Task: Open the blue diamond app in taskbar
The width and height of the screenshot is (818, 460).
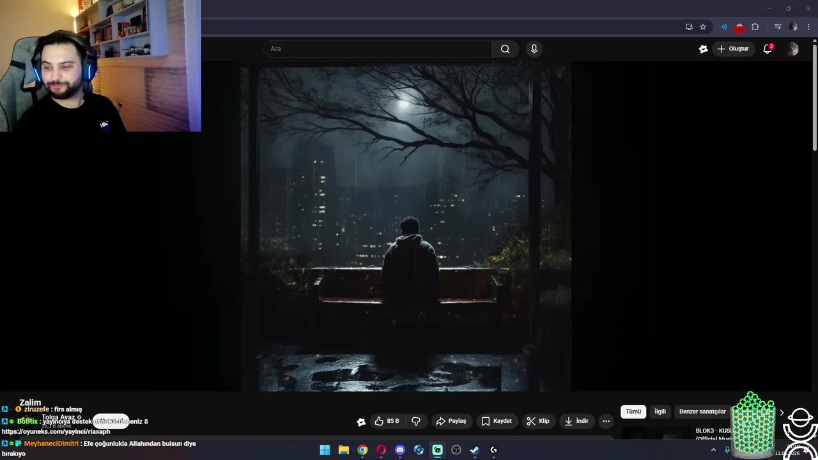Action: [x=419, y=450]
